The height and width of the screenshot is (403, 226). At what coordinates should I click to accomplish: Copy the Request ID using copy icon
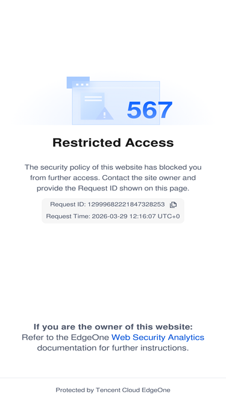[x=173, y=205]
